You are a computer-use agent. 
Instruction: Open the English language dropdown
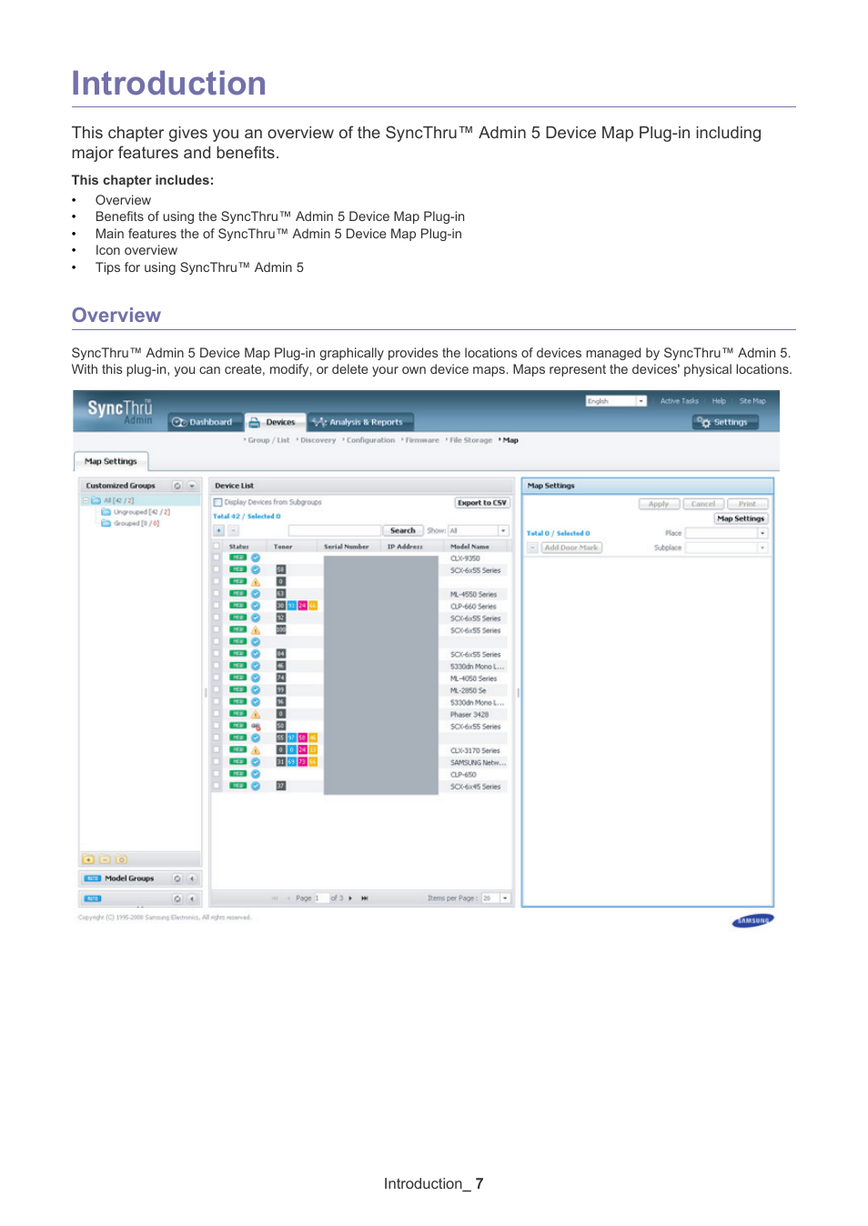(616, 401)
